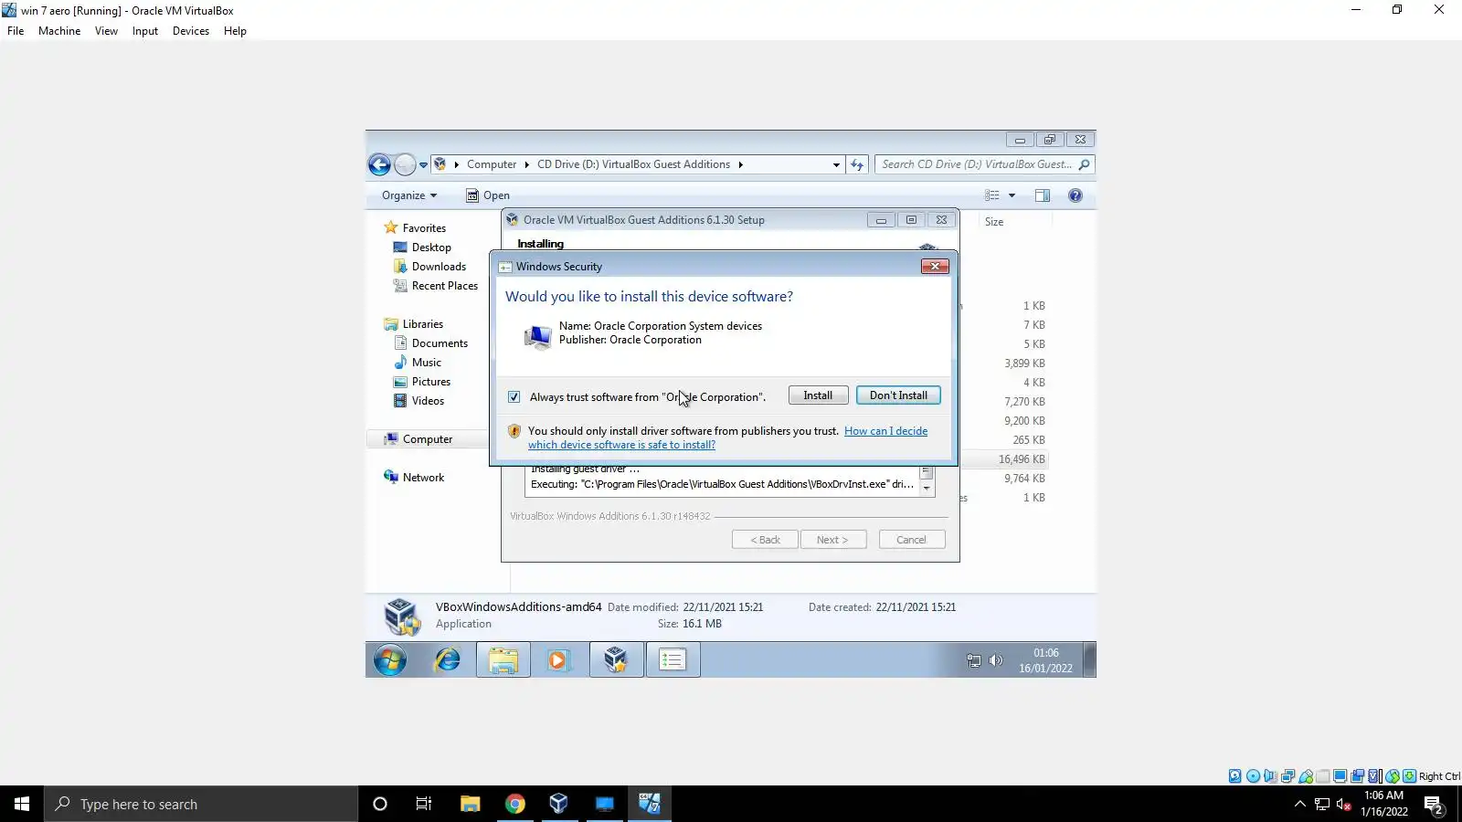Click the host notification center icon
Image resolution: width=1462 pixels, height=822 pixels.
click(x=1434, y=805)
